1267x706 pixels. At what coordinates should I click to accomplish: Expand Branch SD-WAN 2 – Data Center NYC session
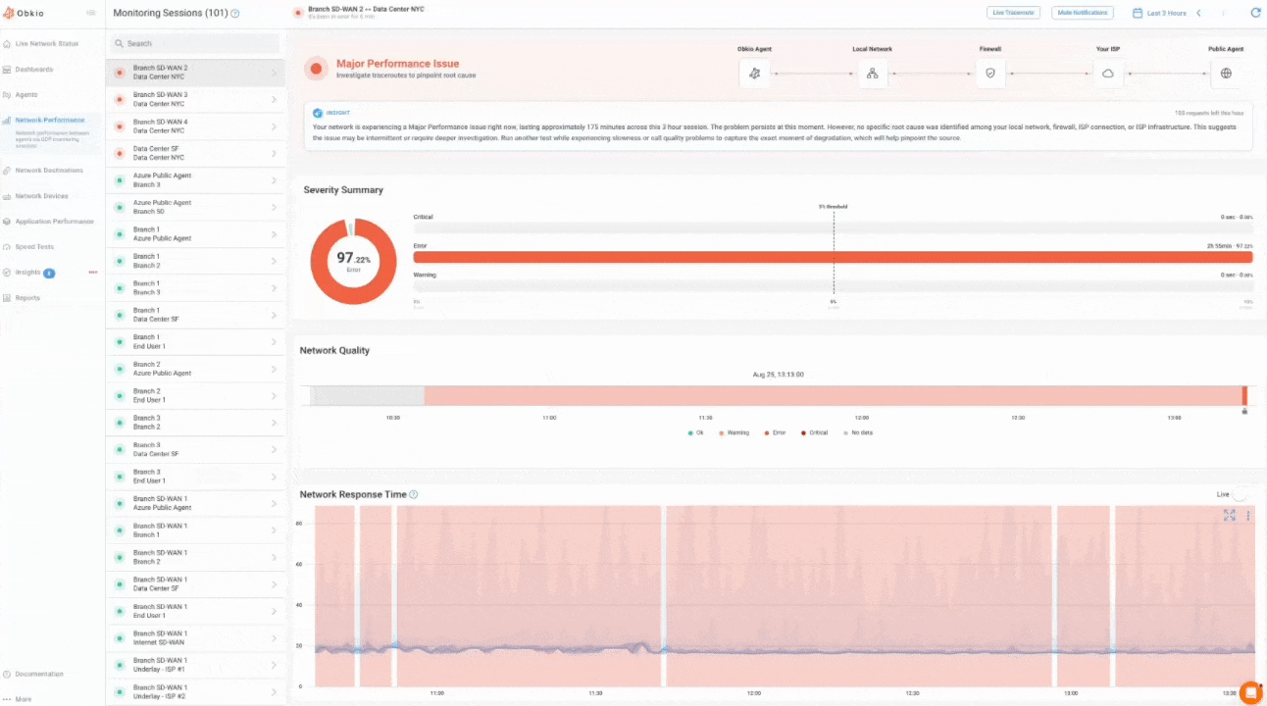(274, 73)
